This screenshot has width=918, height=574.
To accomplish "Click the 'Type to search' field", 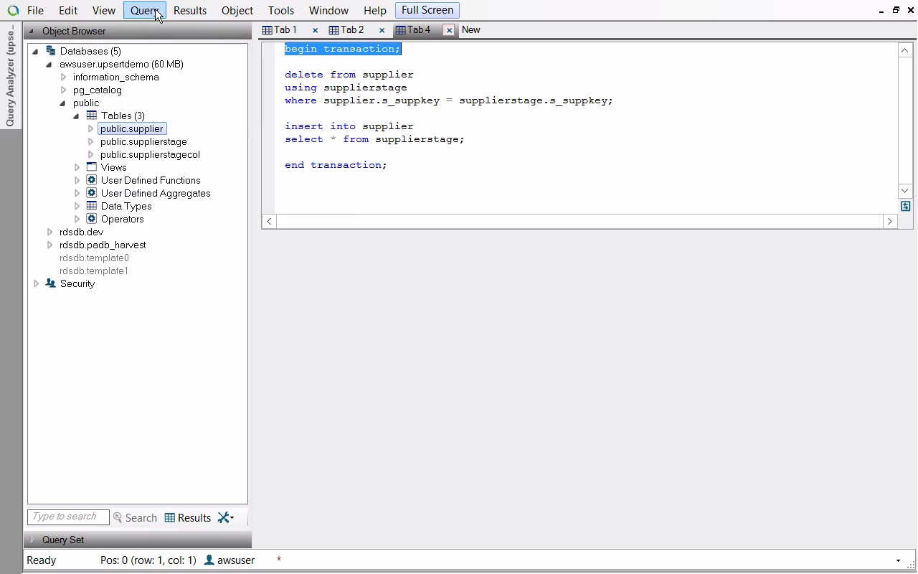I will pyautogui.click(x=68, y=517).
